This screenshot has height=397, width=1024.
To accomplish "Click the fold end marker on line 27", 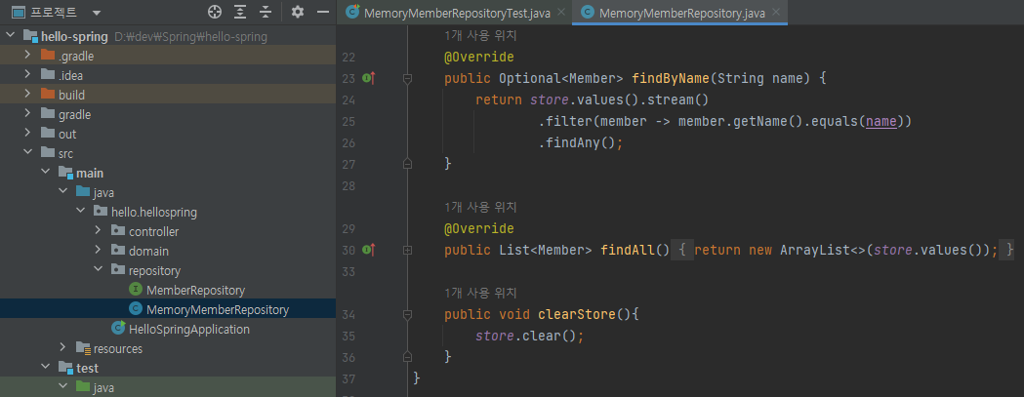I will point(407,163).
